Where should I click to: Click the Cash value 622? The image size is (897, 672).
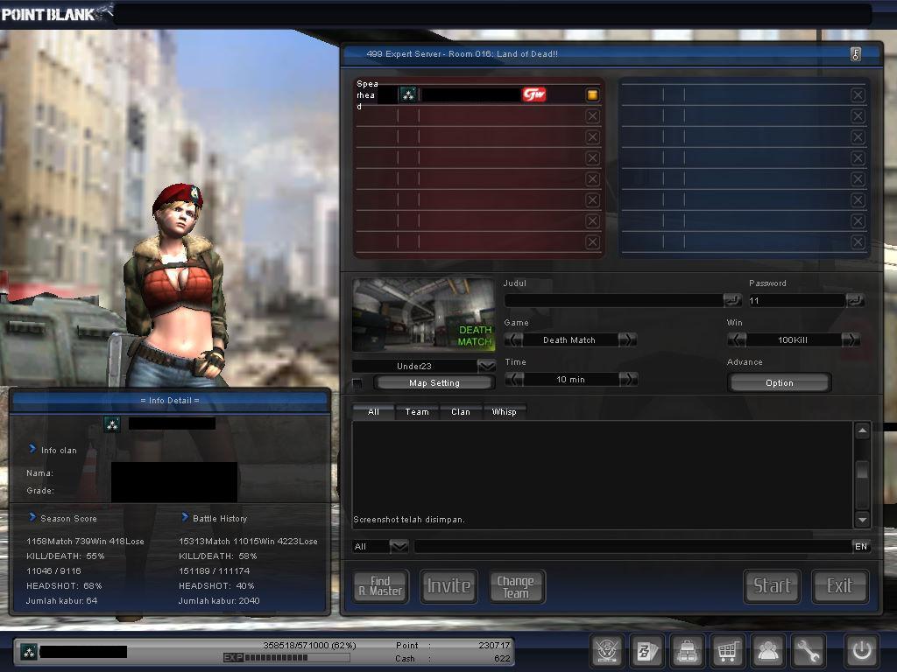[x=502, y=658]
